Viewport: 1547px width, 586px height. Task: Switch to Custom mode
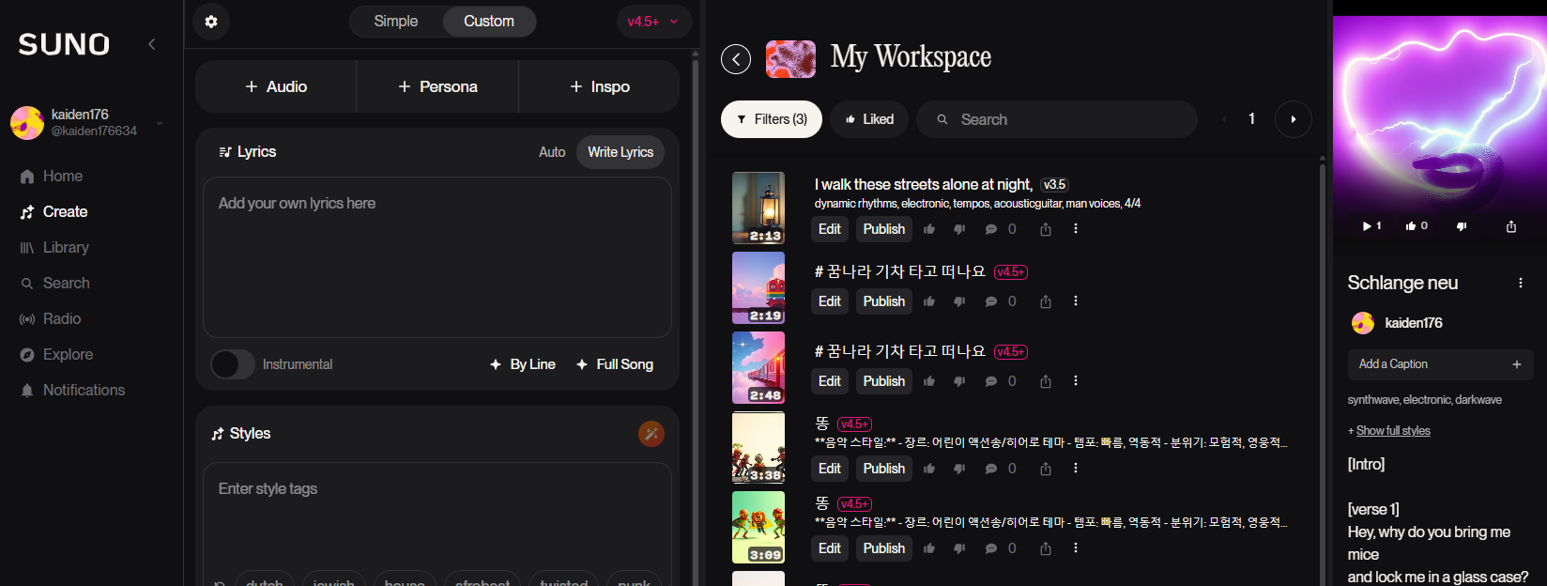pos(489,22)
